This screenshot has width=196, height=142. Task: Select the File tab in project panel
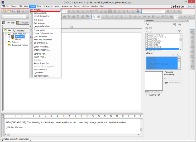click(8, 30)
